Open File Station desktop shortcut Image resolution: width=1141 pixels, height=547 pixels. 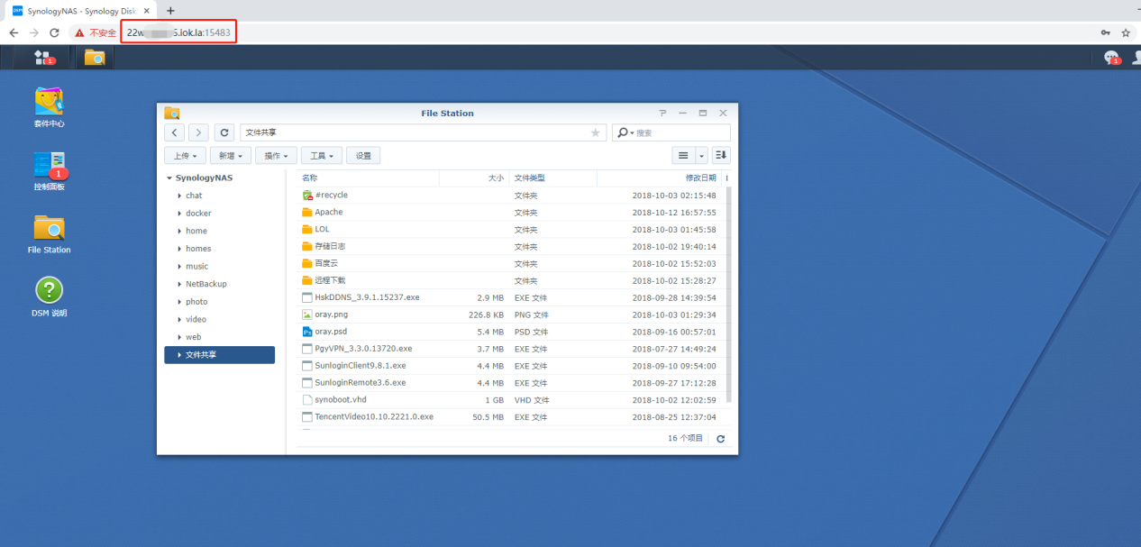tap(50, 234)
